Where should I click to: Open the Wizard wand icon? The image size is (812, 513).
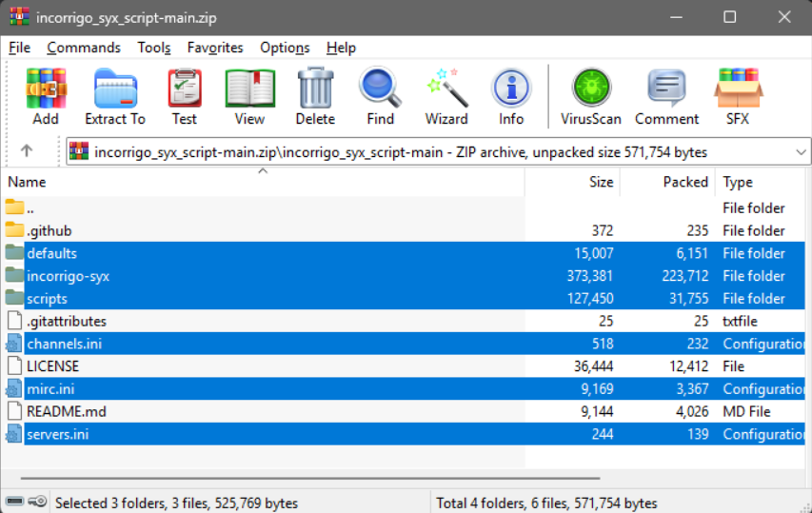446,88
